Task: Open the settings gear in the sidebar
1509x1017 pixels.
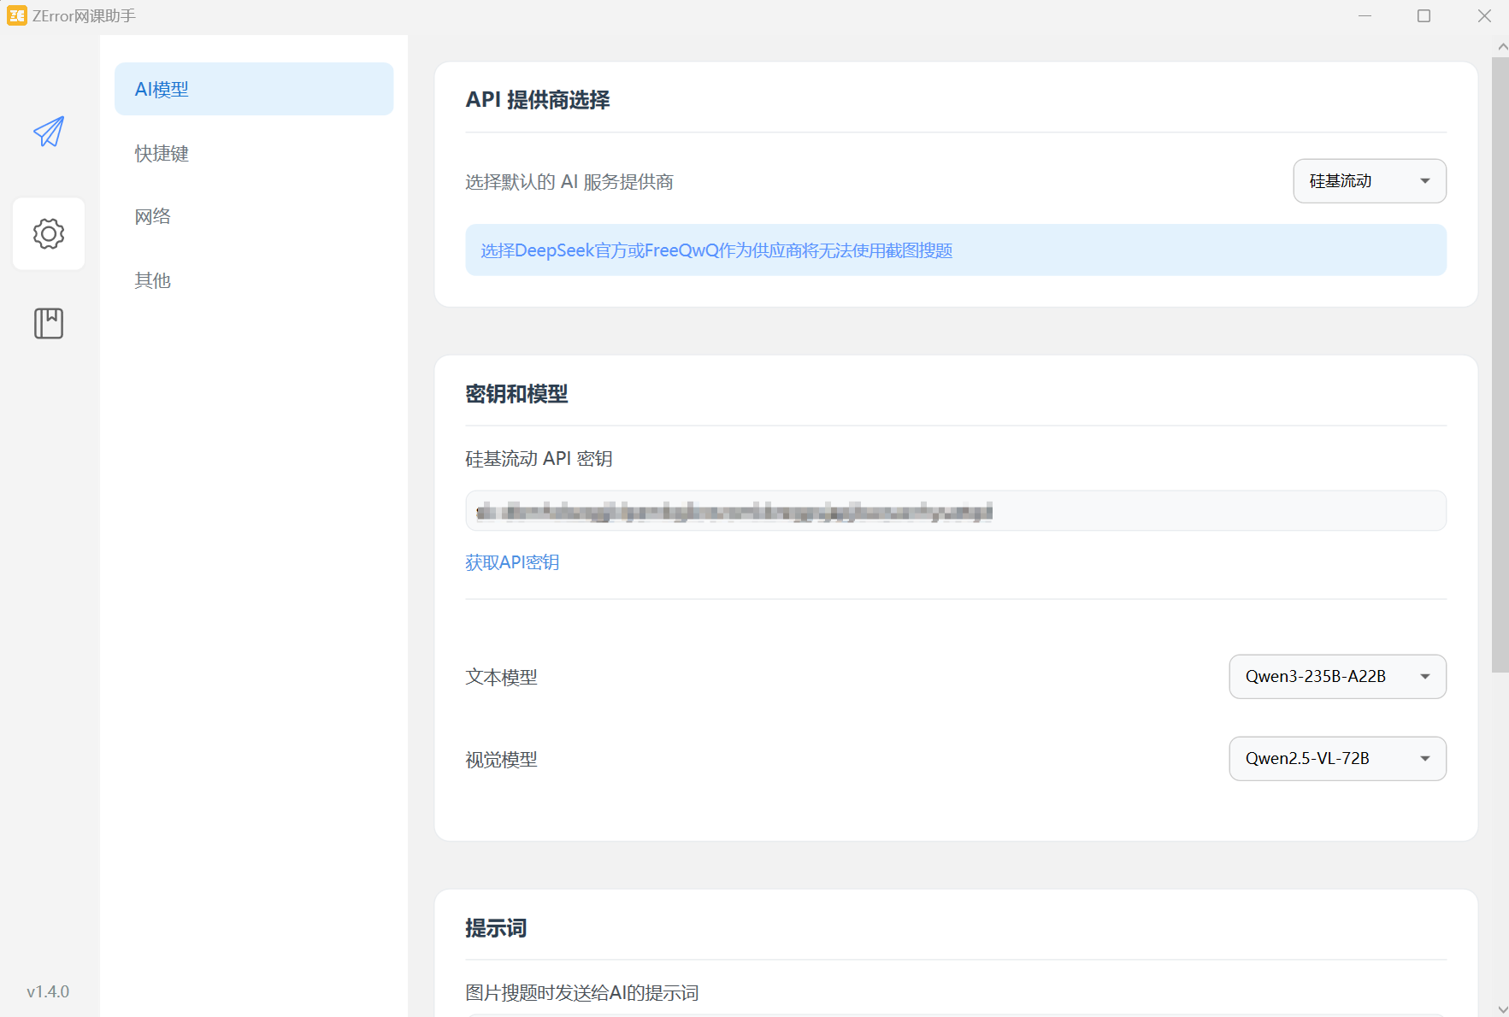Action: coord(49,233)
